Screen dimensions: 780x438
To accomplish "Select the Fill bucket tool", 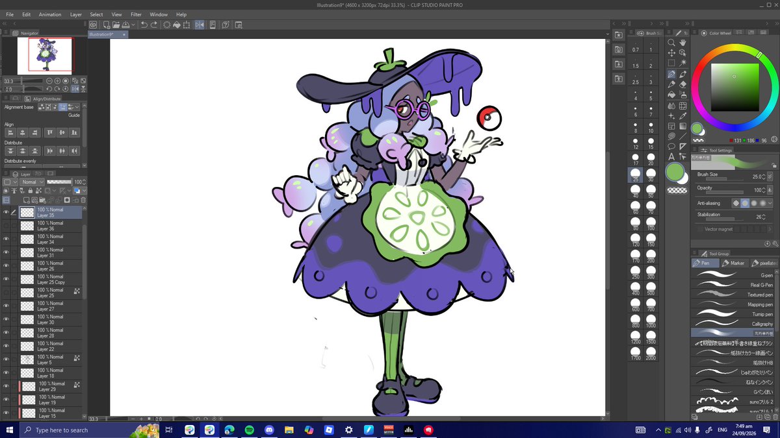I will click(671, 94).
